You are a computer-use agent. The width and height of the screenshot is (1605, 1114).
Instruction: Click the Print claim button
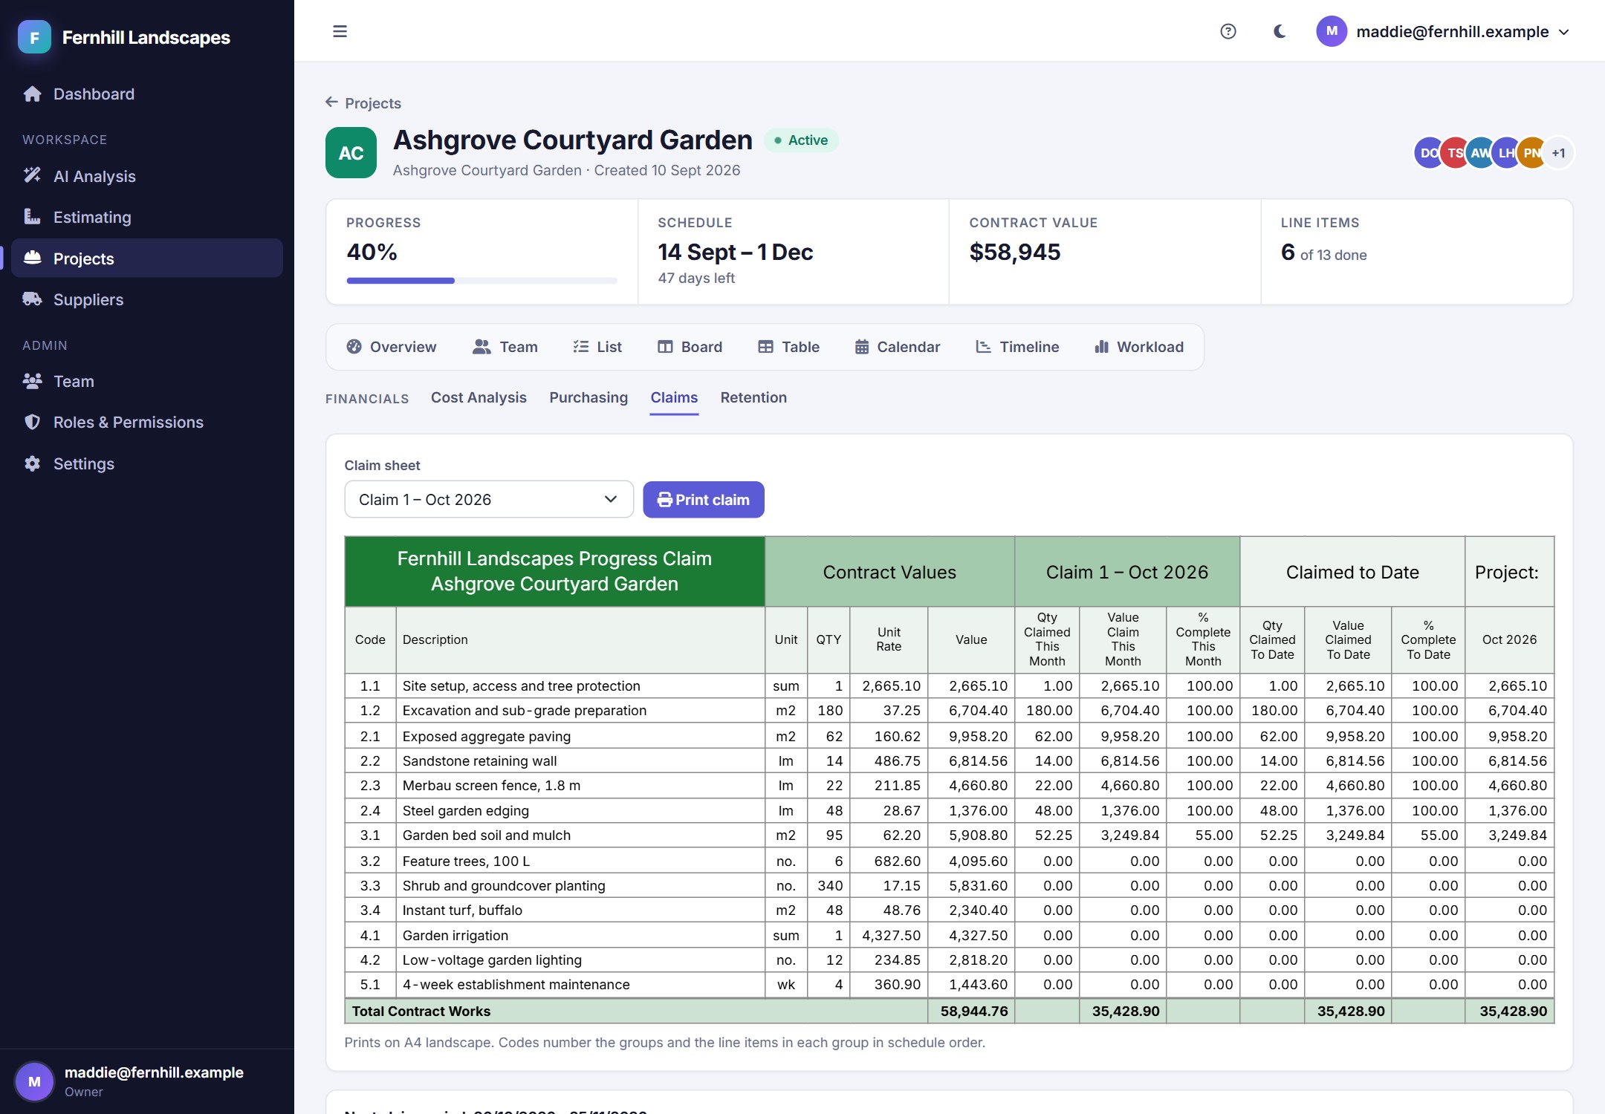click(704, 500)
